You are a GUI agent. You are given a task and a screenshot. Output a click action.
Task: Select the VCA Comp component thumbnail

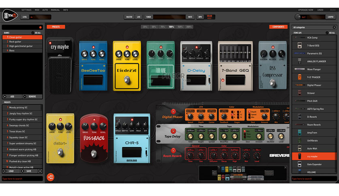pos(299,38)
